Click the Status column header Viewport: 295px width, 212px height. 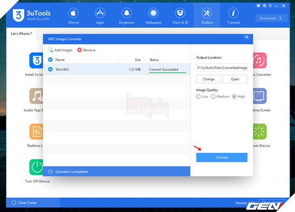154,60
